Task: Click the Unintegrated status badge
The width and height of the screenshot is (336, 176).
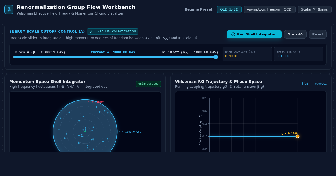Action: [148, 84]
